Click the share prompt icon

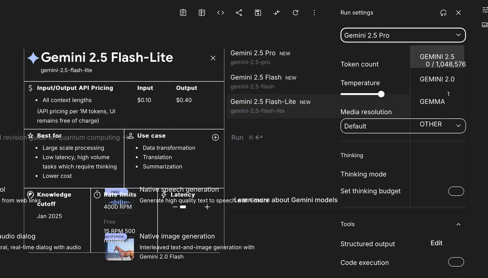[x=239, y=13]
